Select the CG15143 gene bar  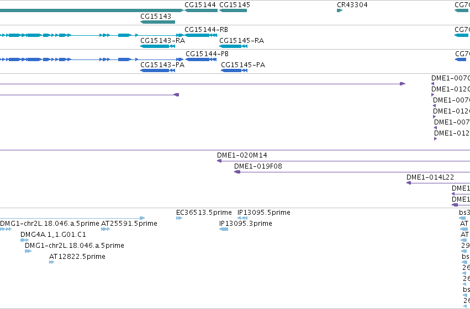[157, 22]
